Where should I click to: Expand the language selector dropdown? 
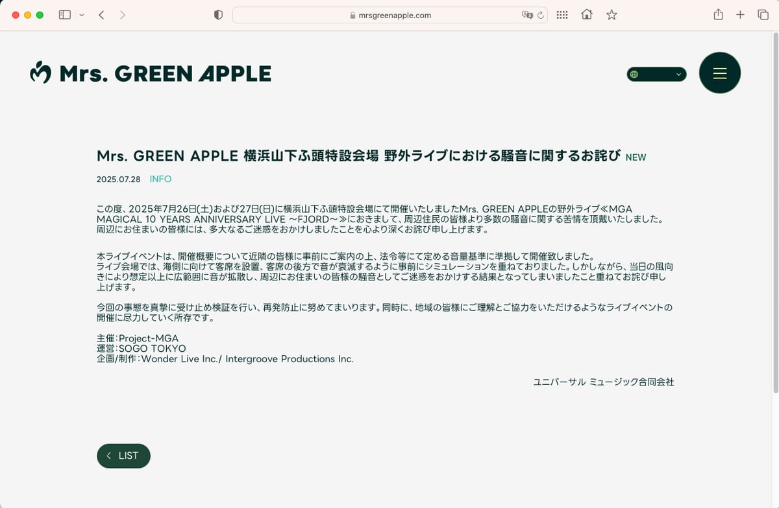click(x=656, y=75)
